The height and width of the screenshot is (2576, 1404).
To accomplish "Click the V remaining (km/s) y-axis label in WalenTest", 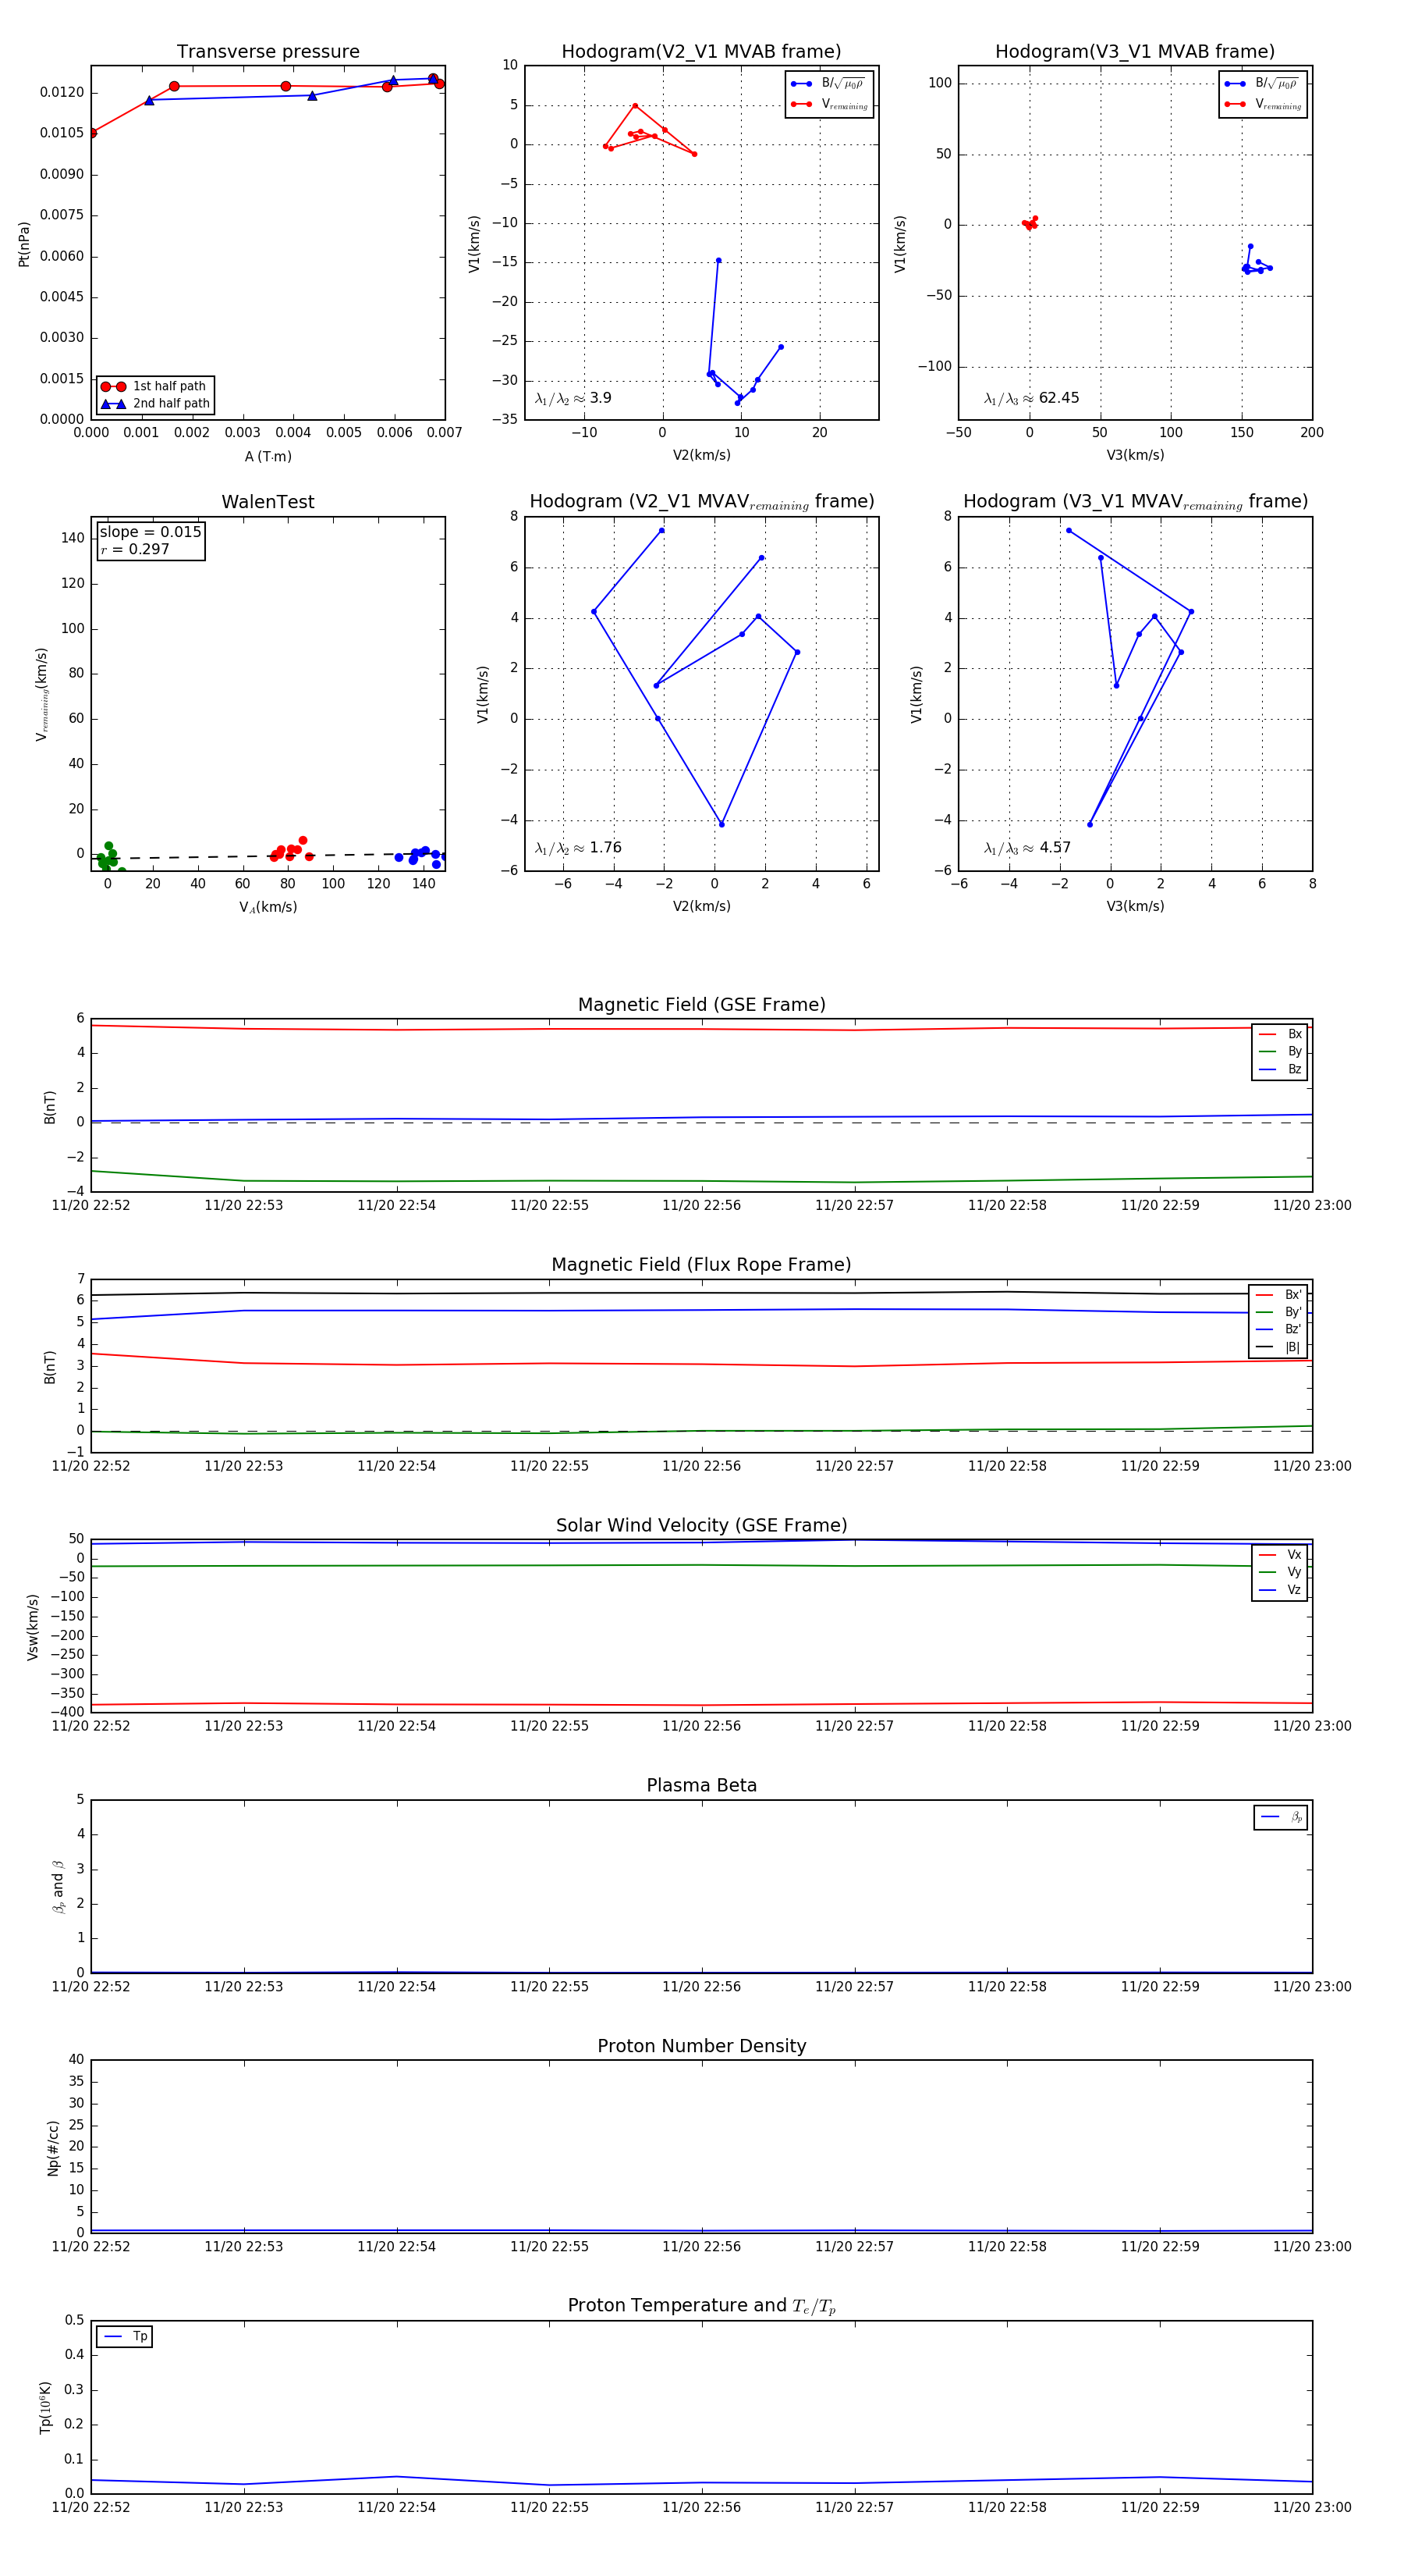I will (x=41, y=694).
